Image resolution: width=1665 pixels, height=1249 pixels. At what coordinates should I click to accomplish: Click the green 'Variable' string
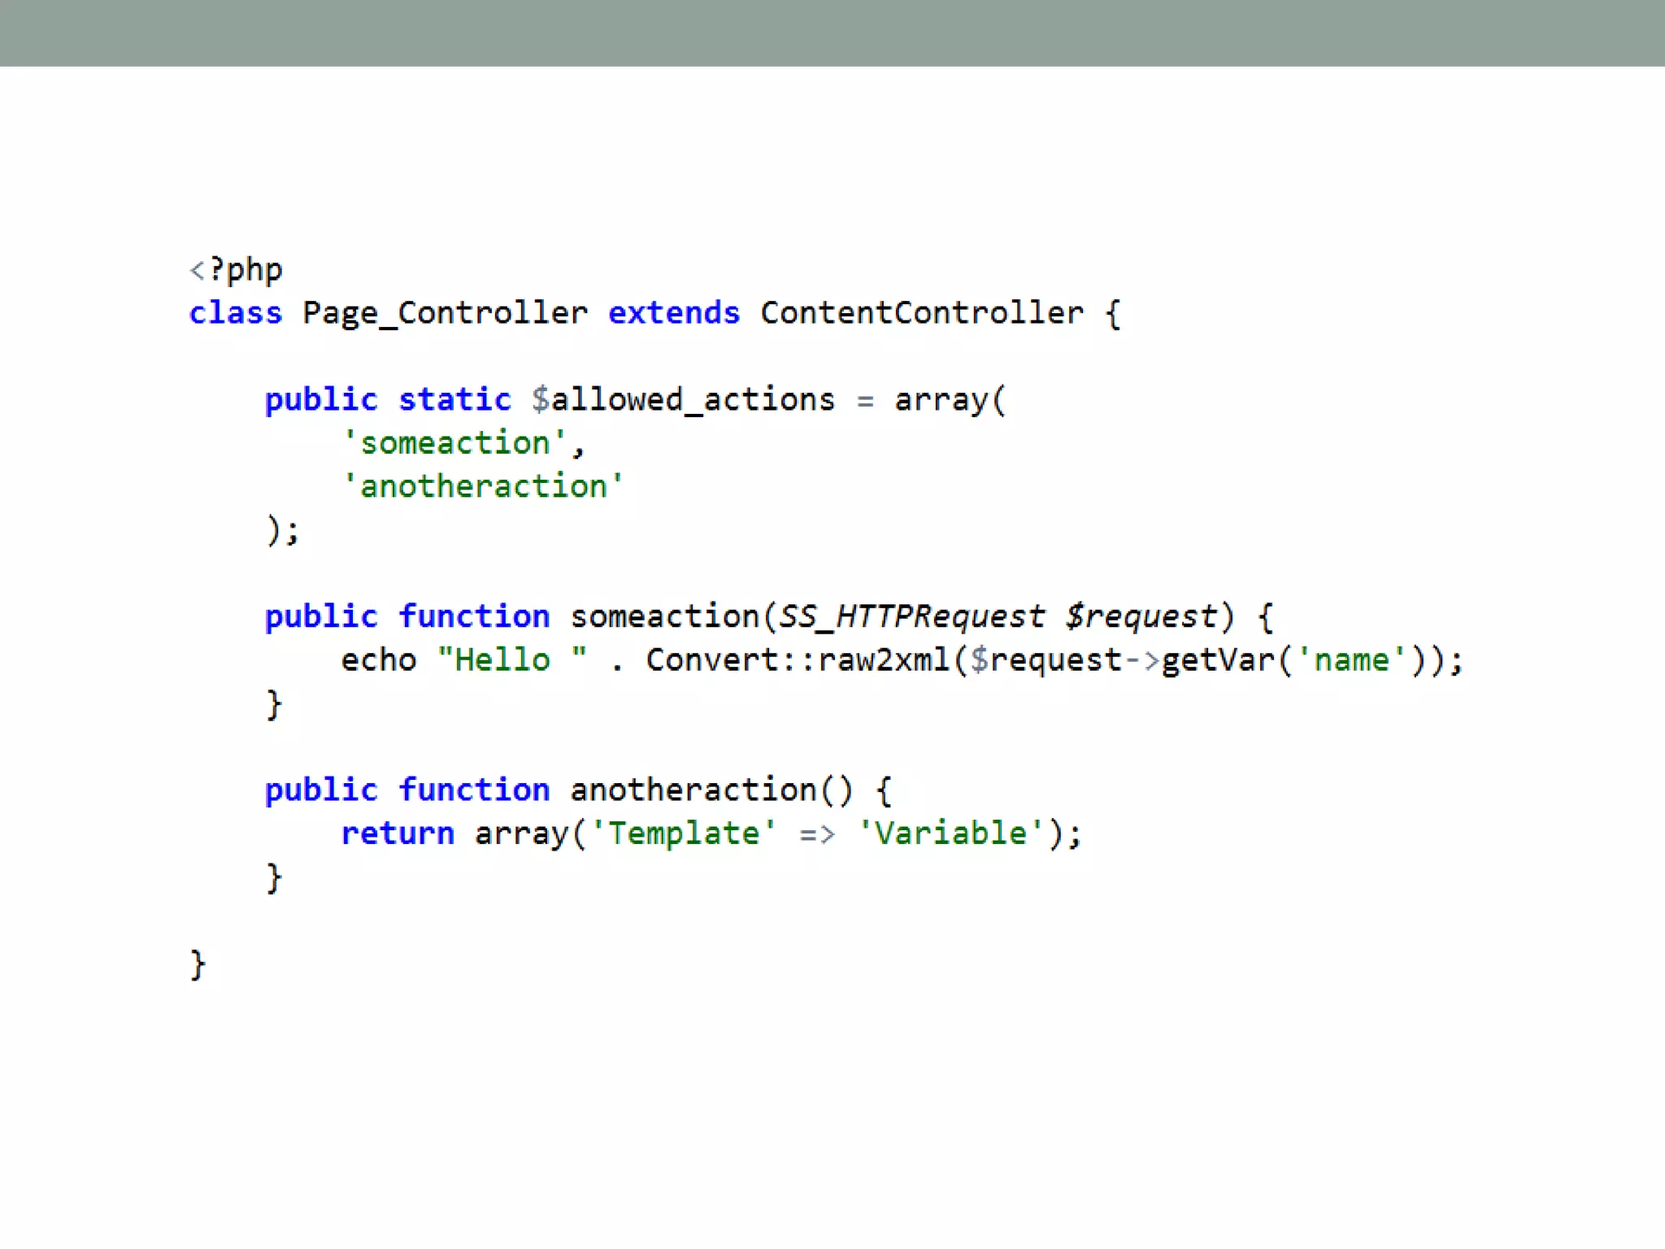950,833
